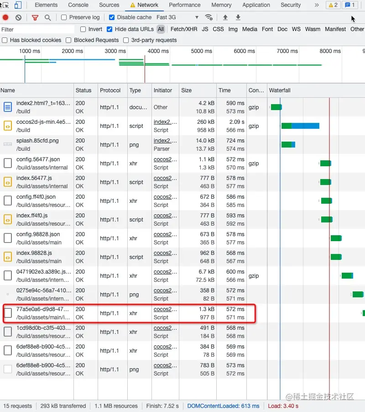Uncheck Hide data URLs checkbox

[x=109, y=29]
